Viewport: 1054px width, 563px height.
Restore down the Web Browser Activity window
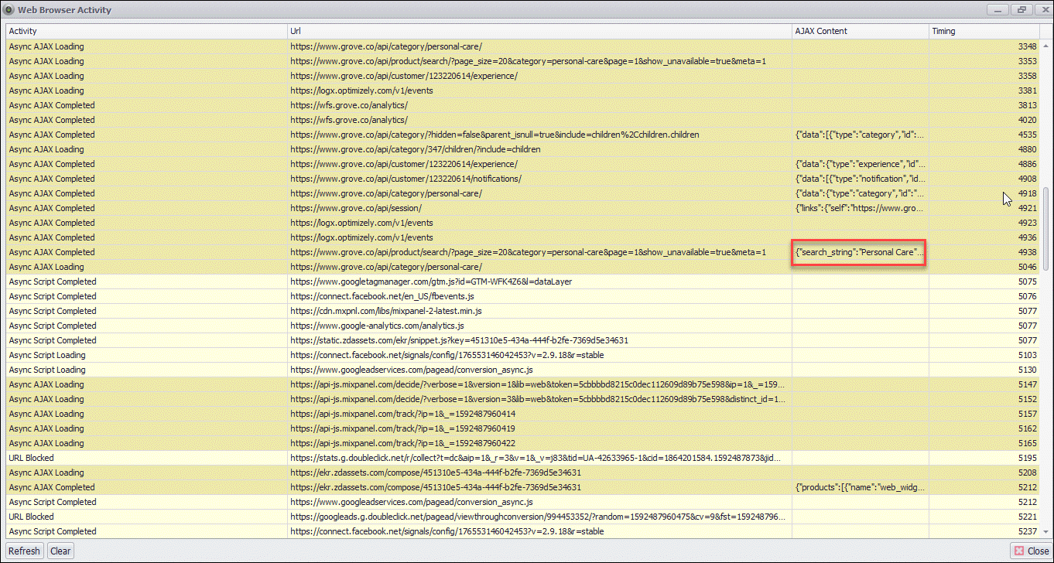click(1021, 10)
